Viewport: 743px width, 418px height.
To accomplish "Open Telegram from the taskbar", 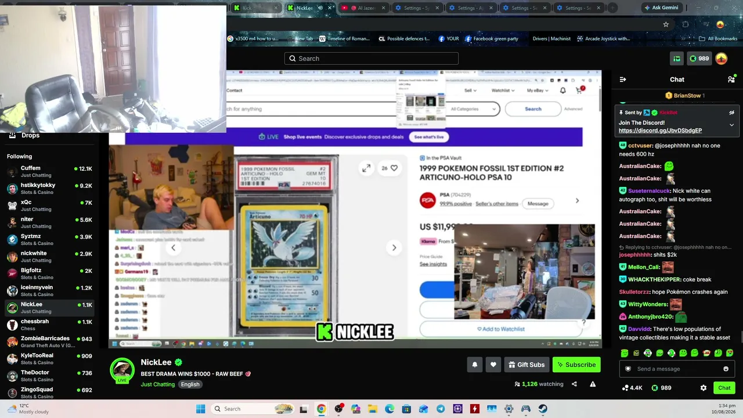I will pos(441,409).
